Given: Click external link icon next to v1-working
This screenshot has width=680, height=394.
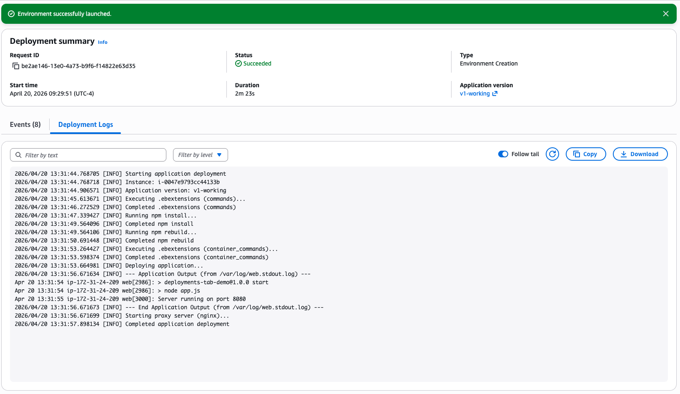Looking at the screenshot, I should click(x=495, y=93).
